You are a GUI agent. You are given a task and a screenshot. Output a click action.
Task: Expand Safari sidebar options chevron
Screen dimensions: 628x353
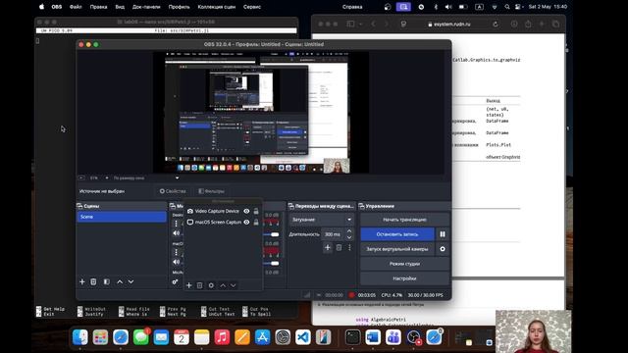(361, 24)
